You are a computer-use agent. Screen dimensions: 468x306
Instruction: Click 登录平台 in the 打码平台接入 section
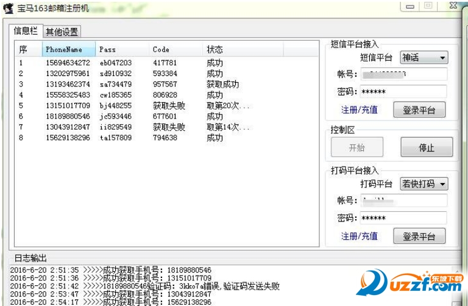(x=419, y=236)
